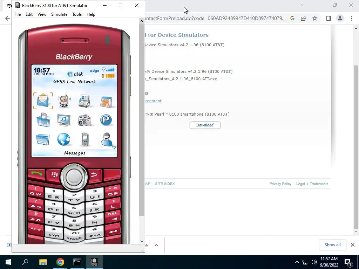Open the blue P application icon

pos(106,120)
